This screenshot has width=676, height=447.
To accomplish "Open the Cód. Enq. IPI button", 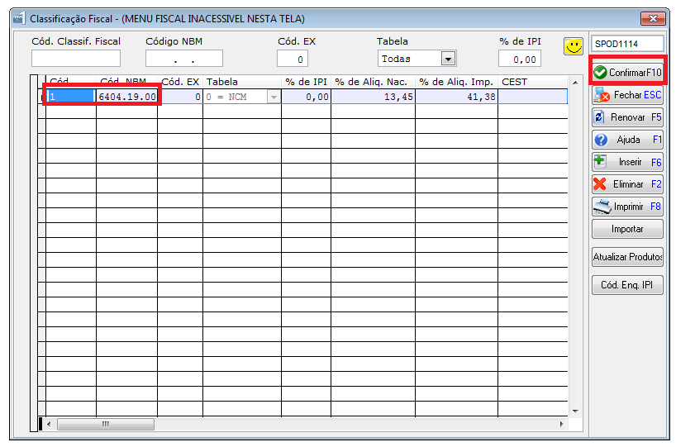I will point(627,285).
